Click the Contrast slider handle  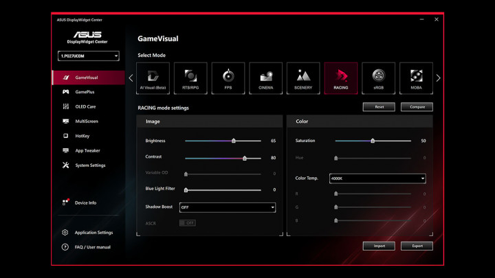(245, 158)
